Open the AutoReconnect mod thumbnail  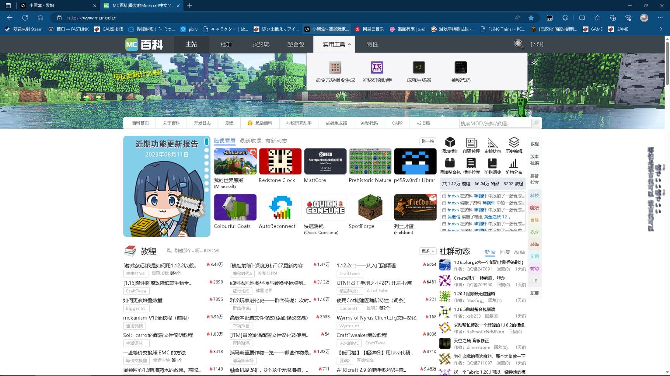280,207
